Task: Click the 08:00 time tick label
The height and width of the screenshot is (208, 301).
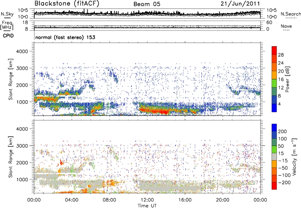Action: click(109, 200)
